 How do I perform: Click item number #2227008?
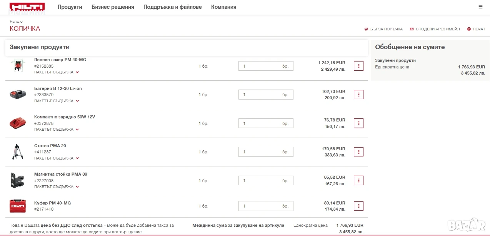click(44, 181)
